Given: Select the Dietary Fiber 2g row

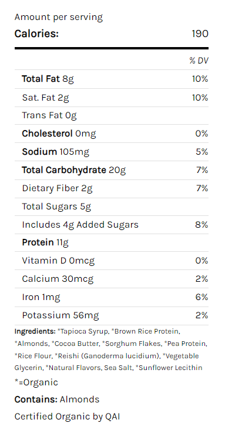Looking at the screenshot, I should (x=112, y=188).
